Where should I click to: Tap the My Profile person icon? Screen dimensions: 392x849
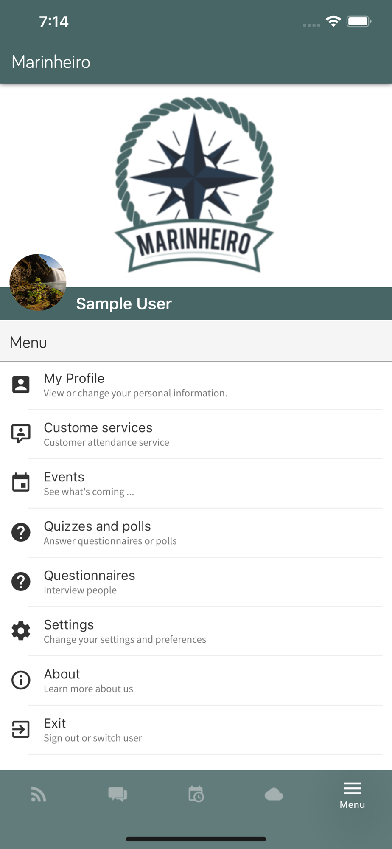pos(21,385)
